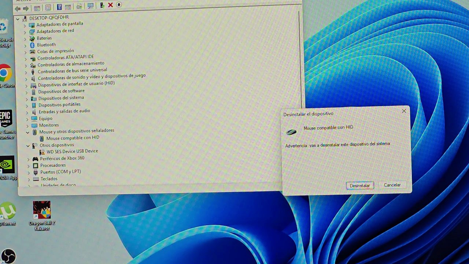
Task: Select the Periféricos de Xbox 360 label
Action: 62,158
